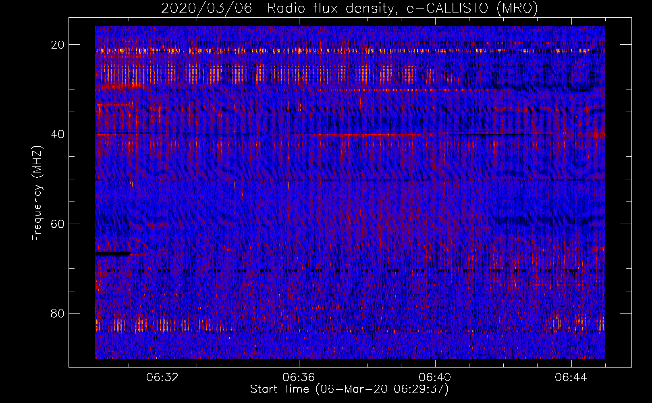This screenshot has width=652, height=403.
Task: Click the time tick label '06:32'
Action: pos(162,378)
